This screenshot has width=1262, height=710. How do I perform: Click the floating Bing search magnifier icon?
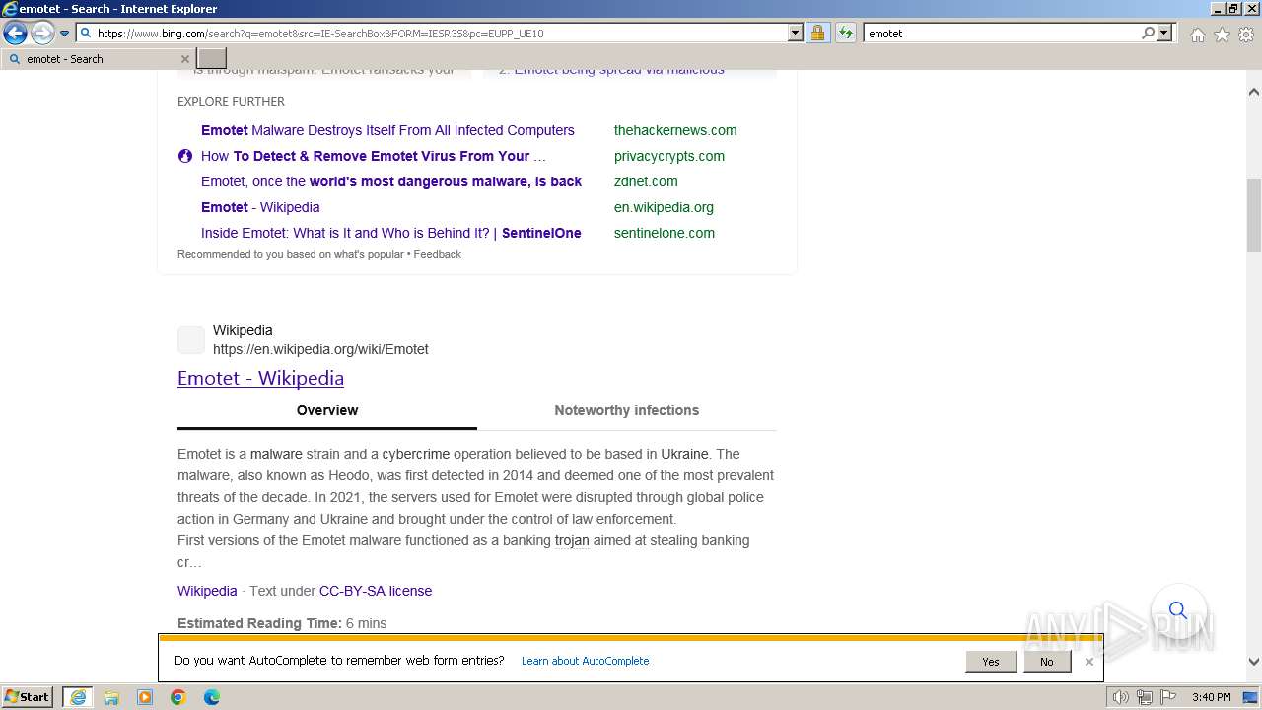(1178, 611)
